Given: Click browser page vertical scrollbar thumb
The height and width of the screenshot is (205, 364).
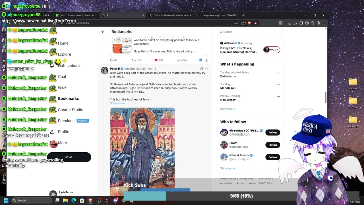Looking at the screenshot, I should tap(326, 98).
